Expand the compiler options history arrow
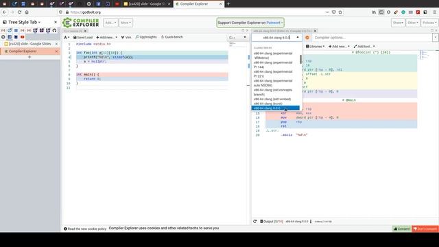This screenshot has height=247, width=439. (x=436, y=38)
